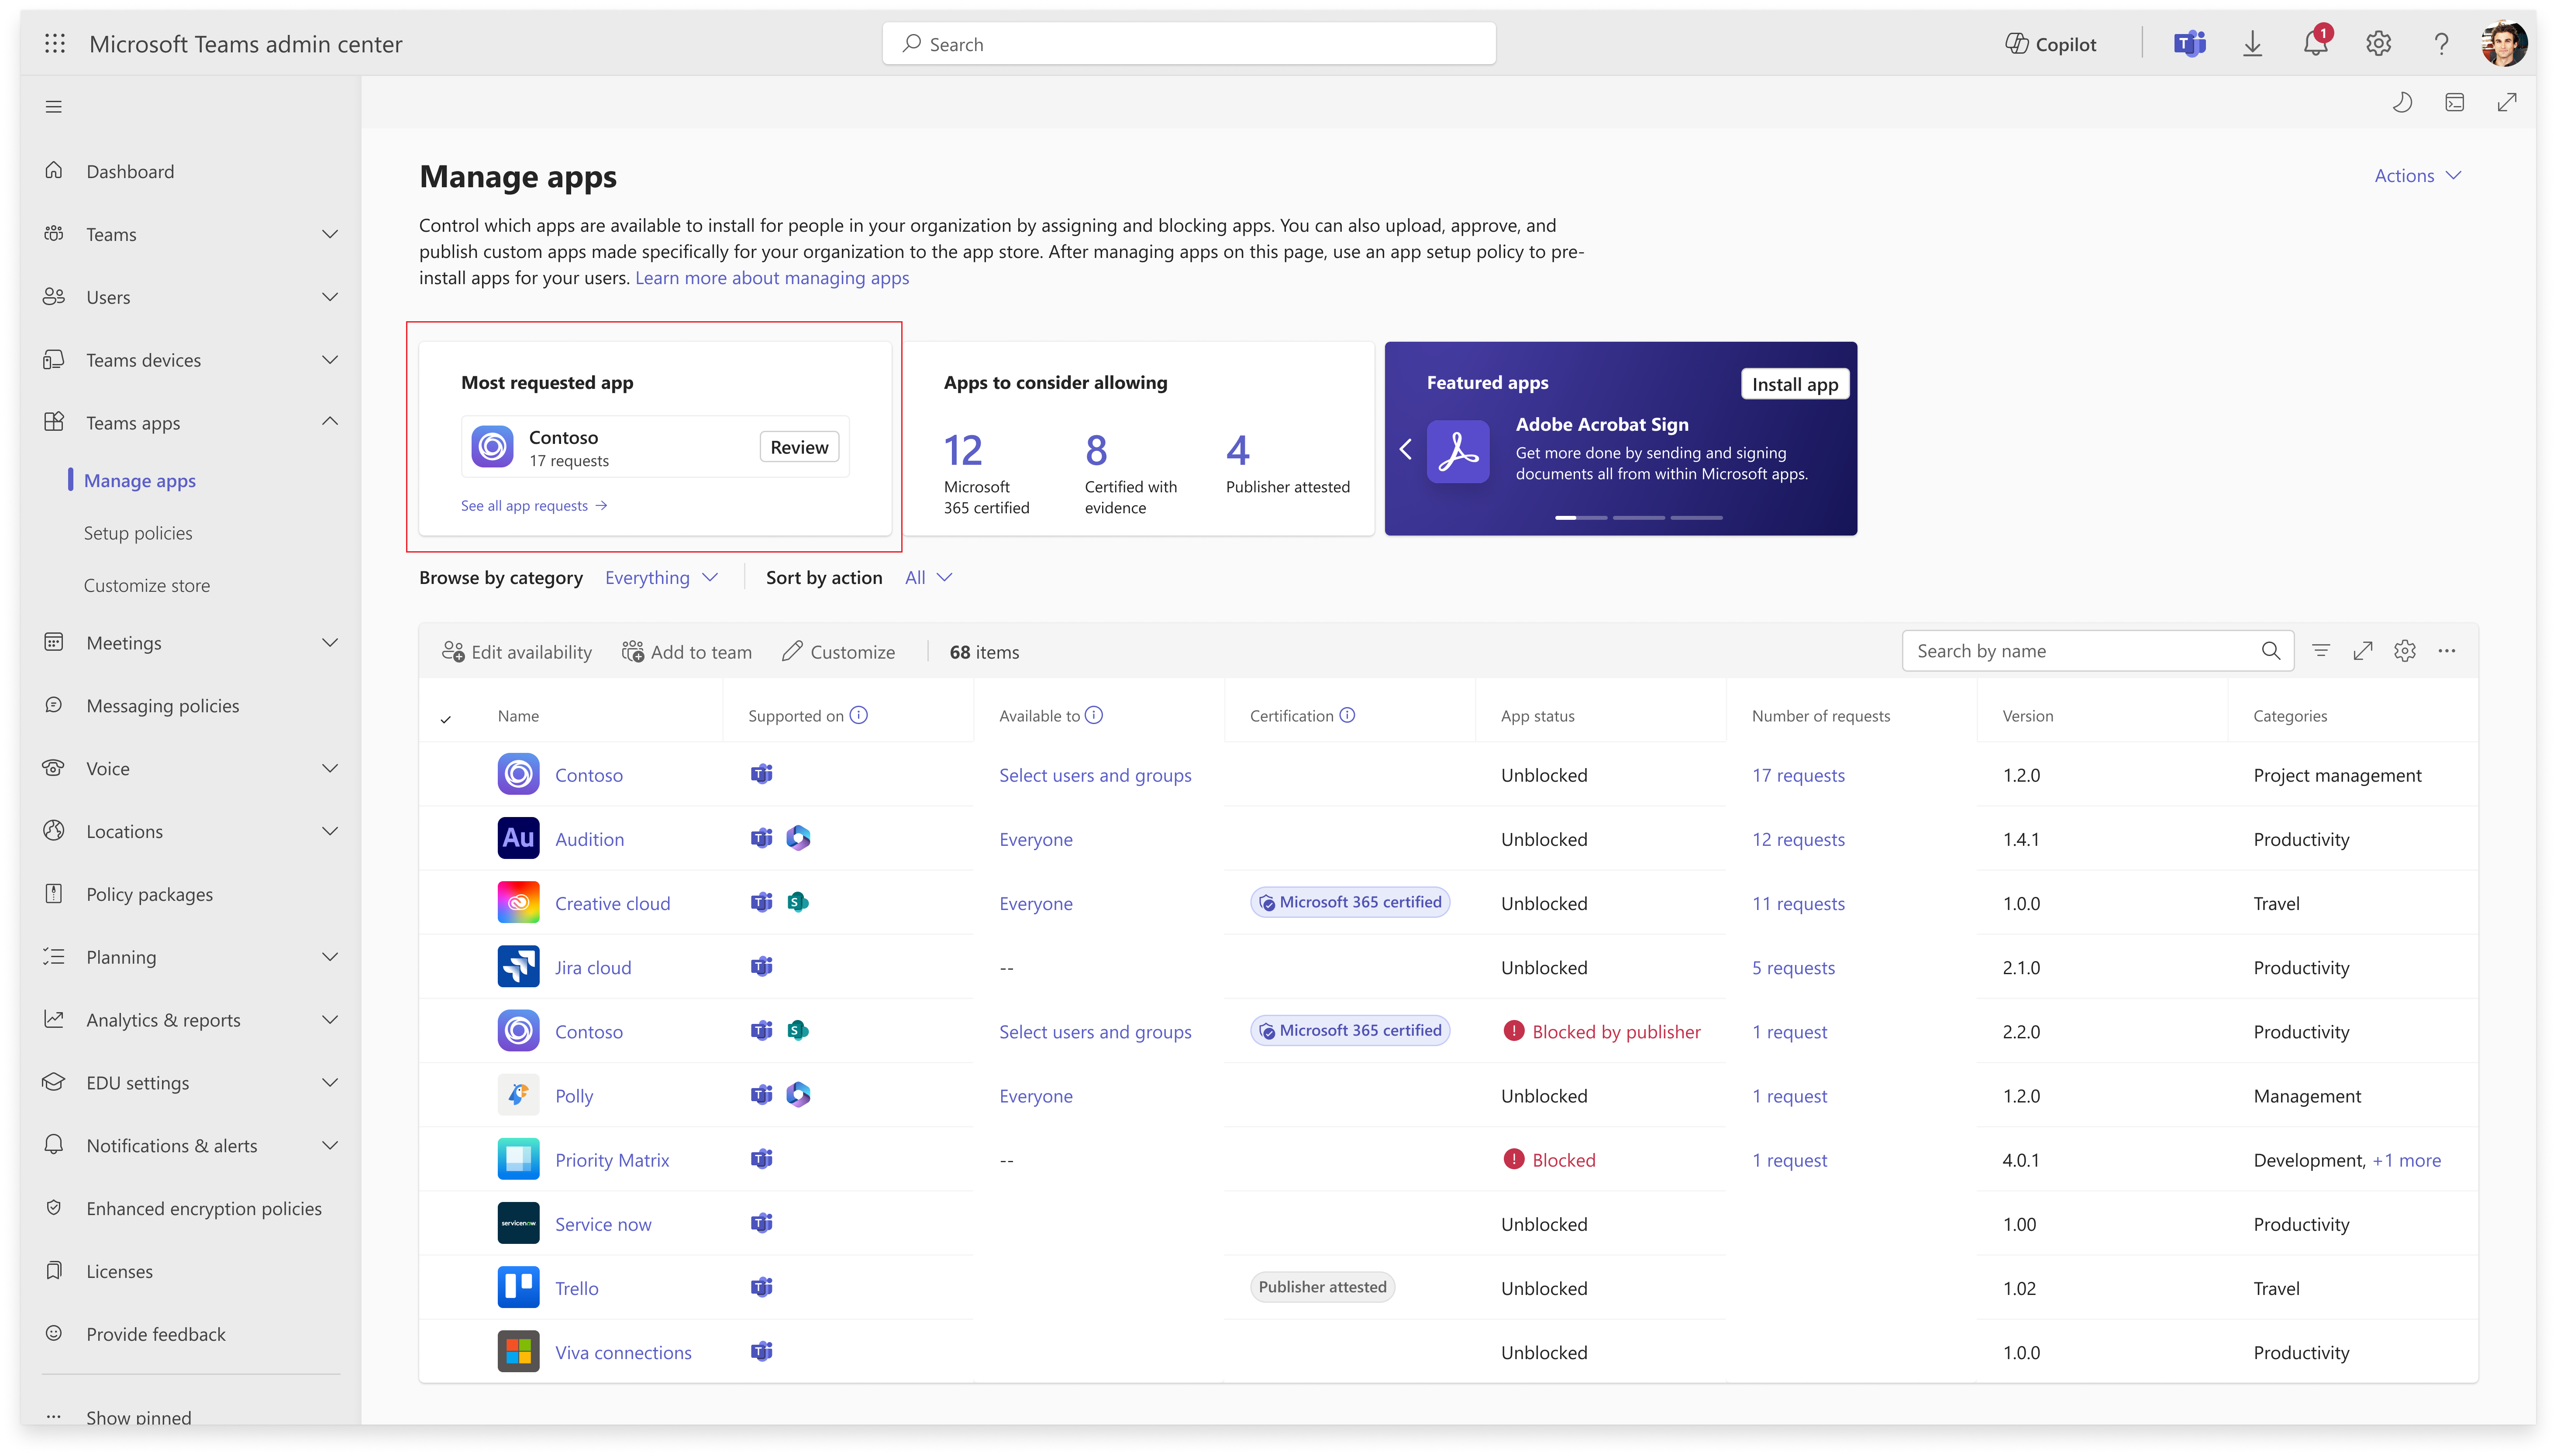Click the download icon in header
Viewport: 2557px width, 1456px height.
2252,44
